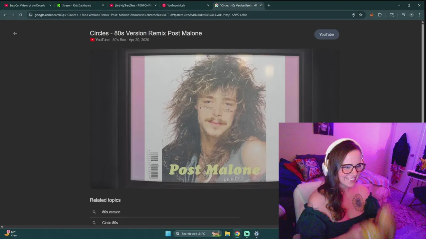Open the green app icon on taskbar

pyautogui.click(x=247, y=234)
